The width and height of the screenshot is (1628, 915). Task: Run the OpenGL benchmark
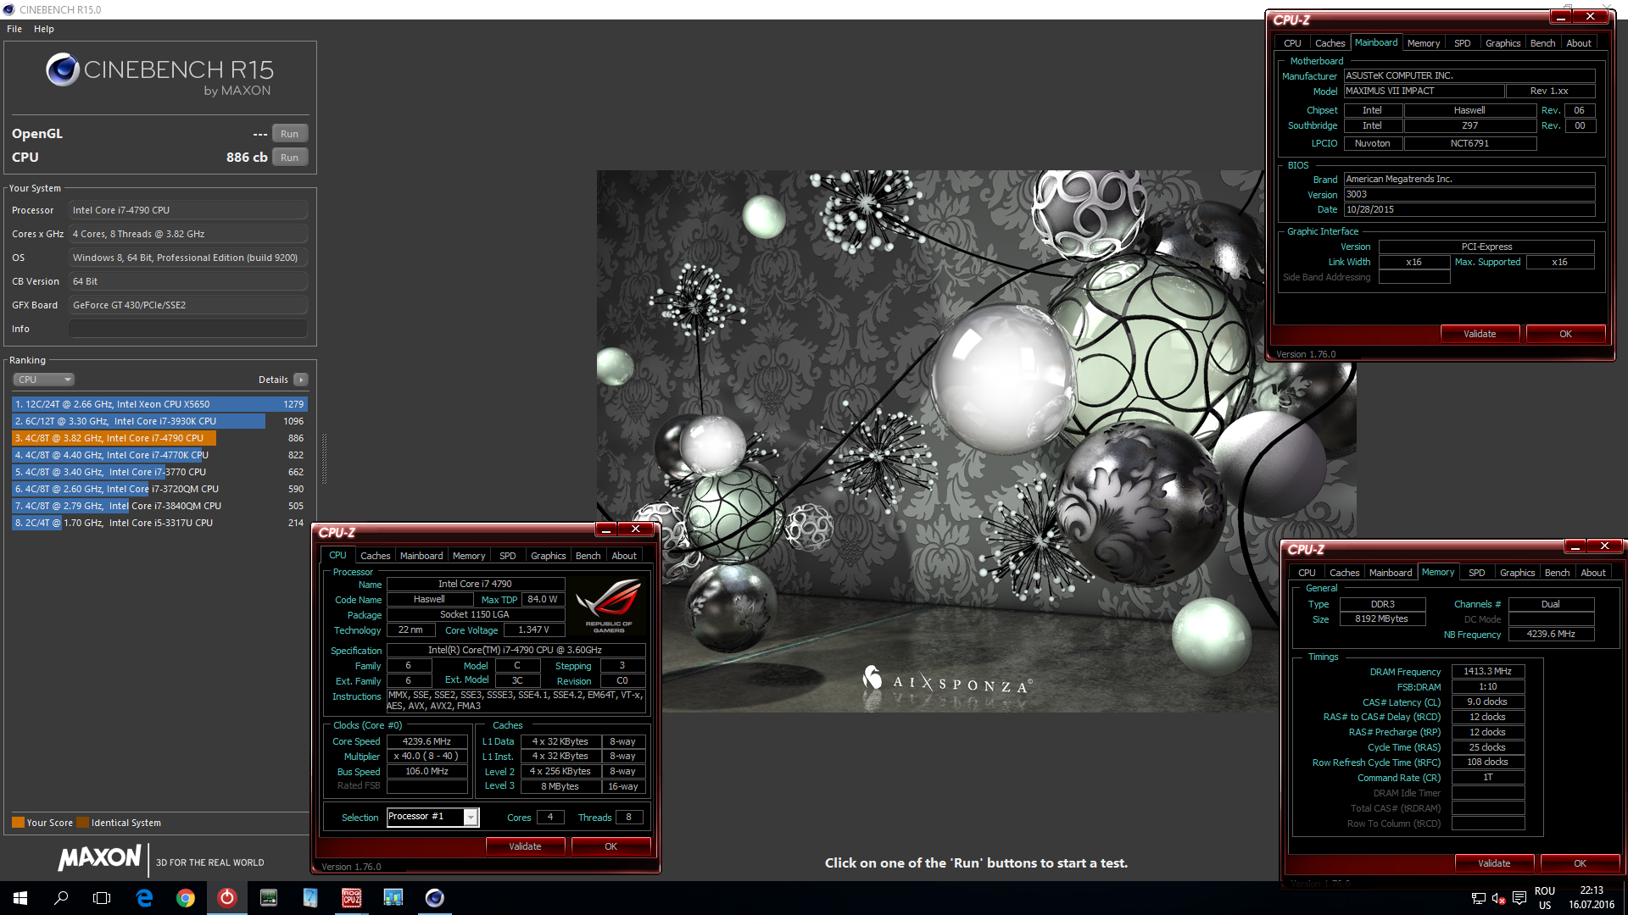coord(290,134)
